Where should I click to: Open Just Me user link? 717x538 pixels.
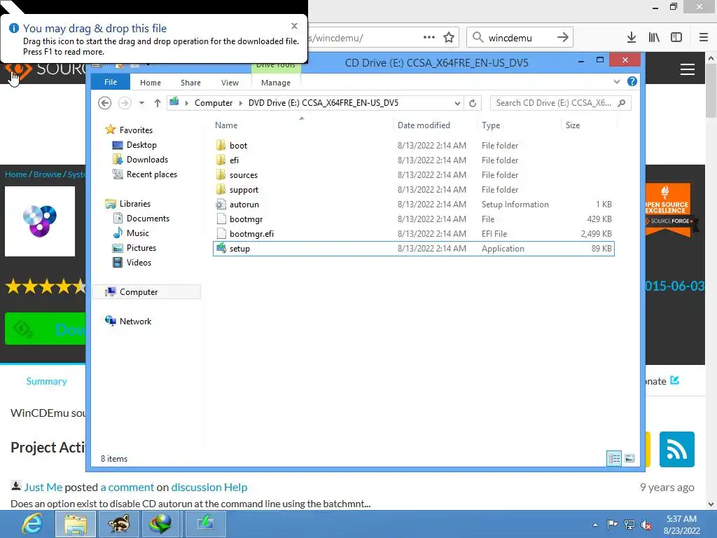(43, 488)
